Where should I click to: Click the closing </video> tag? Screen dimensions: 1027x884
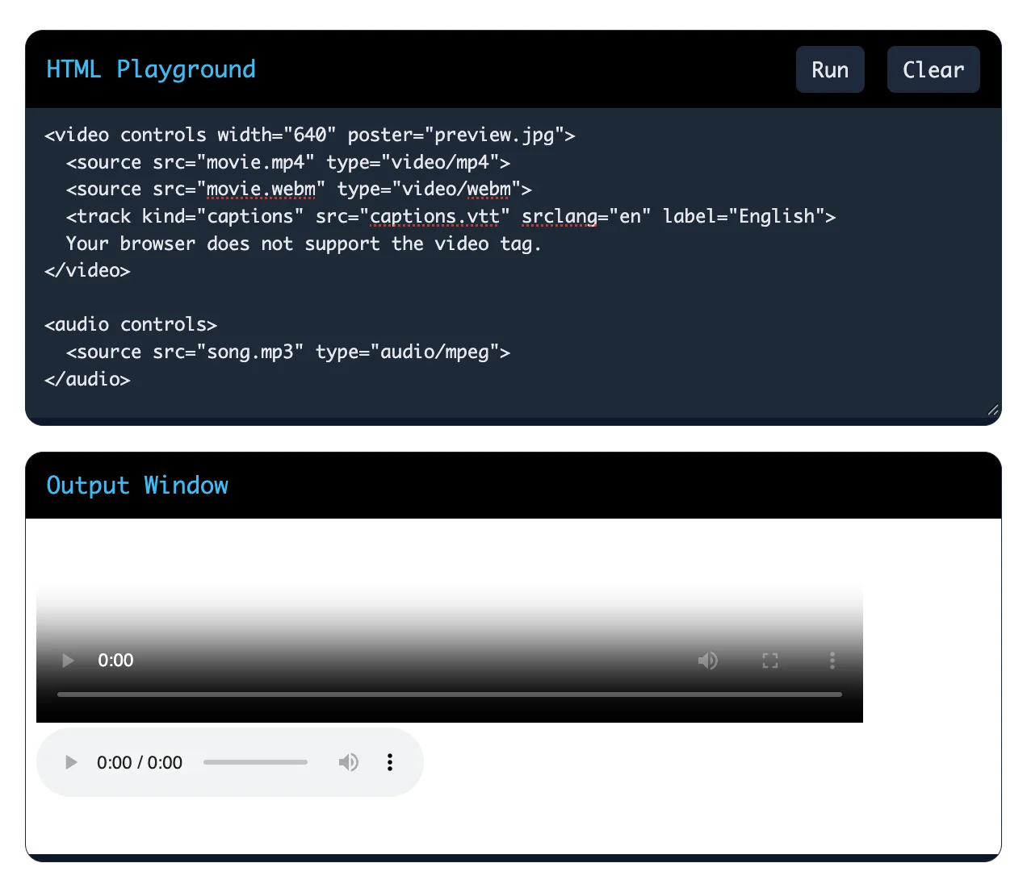pos(87,270)
